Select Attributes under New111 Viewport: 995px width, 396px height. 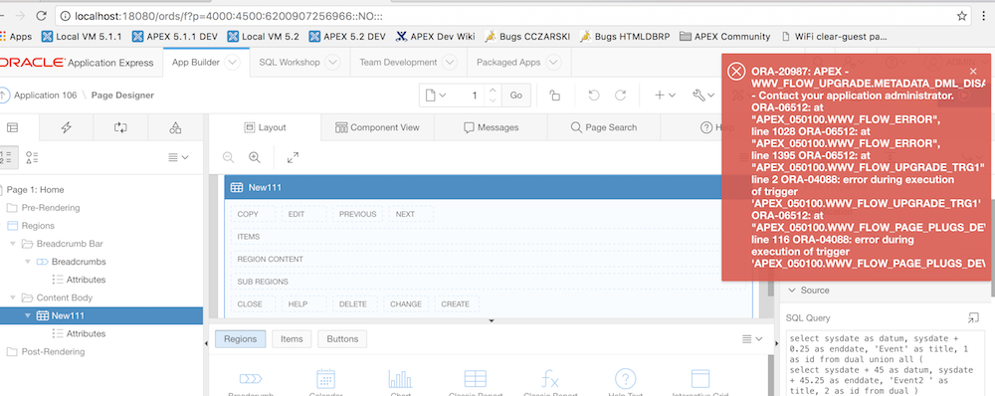86,333
